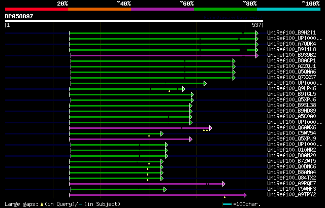Click the green ~80% legend color bar
325x208 pixels.
coord(225,9)
